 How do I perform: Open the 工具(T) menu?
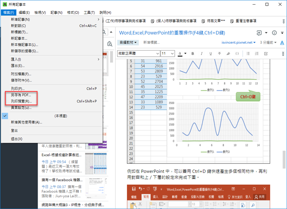click(x=89, y=12)
